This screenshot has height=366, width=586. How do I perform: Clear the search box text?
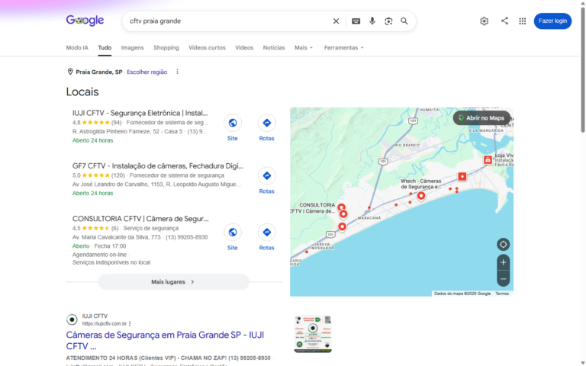(x=336, y=21)
